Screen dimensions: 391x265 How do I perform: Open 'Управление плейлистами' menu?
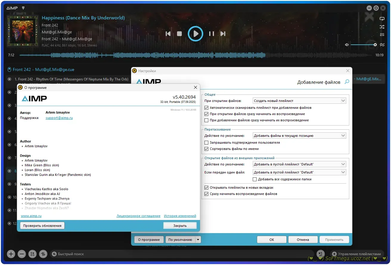coord(356,254)
